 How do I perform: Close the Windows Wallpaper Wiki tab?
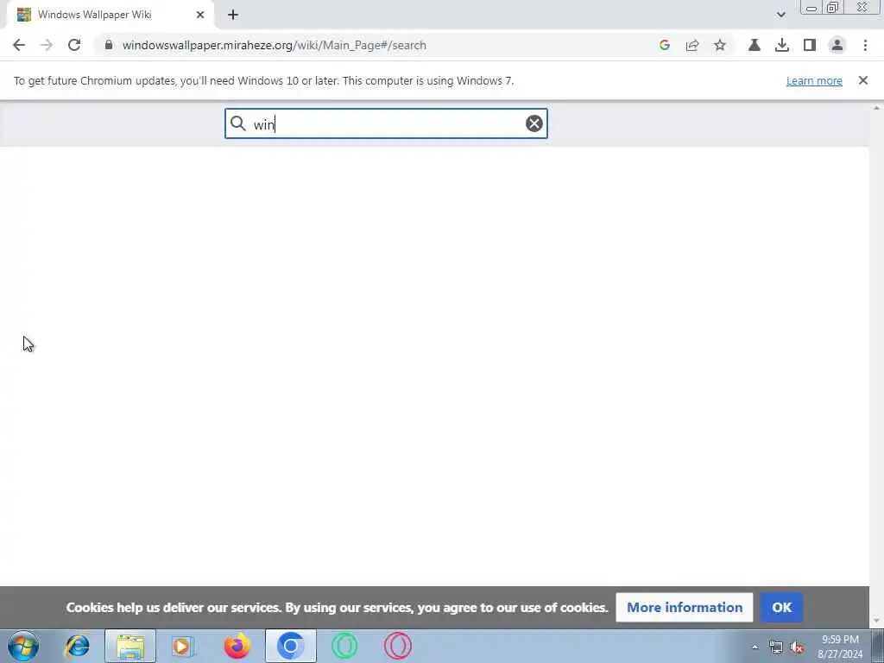pos(200,15)
